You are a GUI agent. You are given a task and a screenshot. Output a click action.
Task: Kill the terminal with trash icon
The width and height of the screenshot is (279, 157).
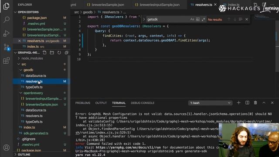(255, 103)
